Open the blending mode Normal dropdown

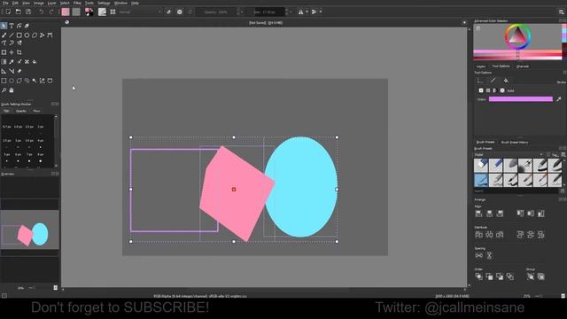click(x=140, y=12)
